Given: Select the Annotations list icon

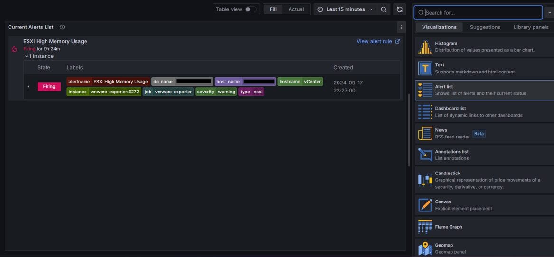Looking at the screenshot, I should pos(425,155).
